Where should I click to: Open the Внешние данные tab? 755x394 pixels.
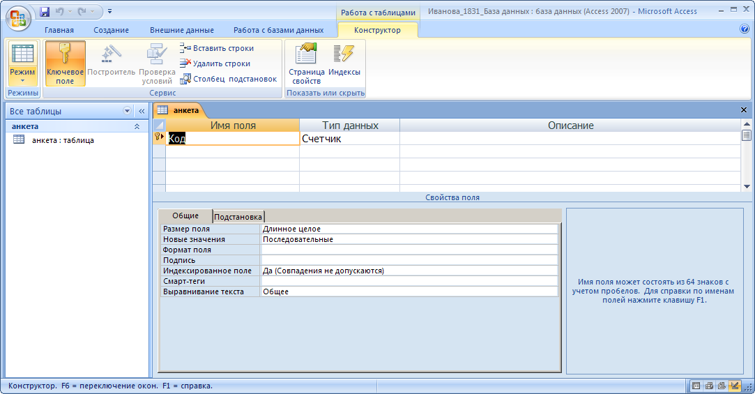pos(181,30)
